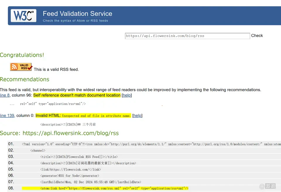The width and height of the screenshot is (281, 192).
Task: Click the Check button
Action: pyautogui.click(x=257, y=35)
